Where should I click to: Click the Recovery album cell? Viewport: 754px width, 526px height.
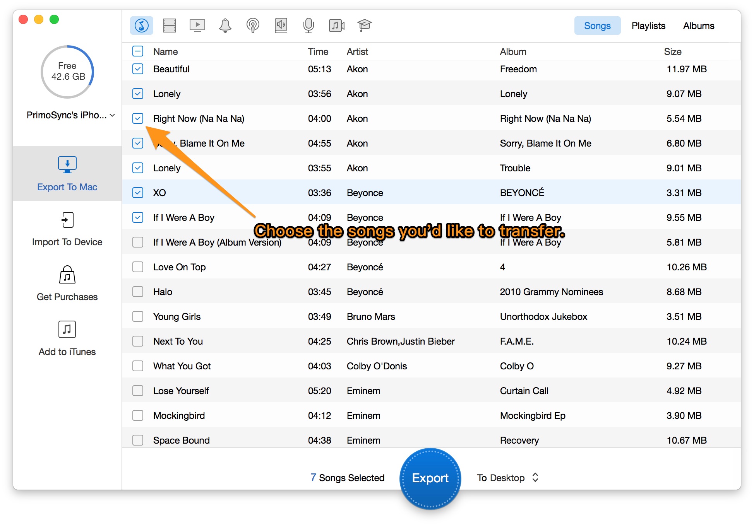pyautogui.click(x=519, y=440)
